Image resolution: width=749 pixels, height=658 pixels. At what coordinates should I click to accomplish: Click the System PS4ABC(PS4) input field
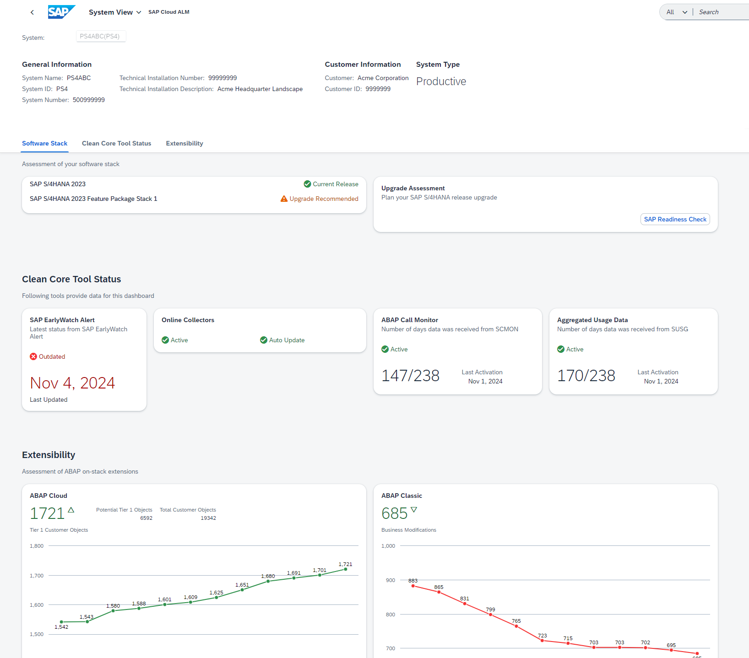coord(101,36)
